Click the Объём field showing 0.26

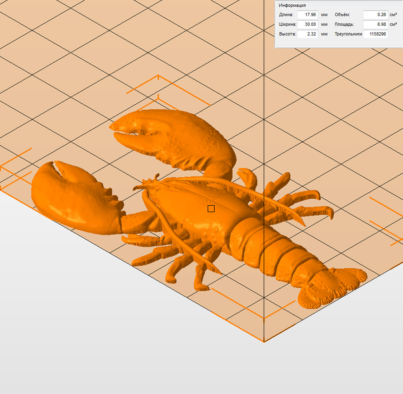[375, 15]
